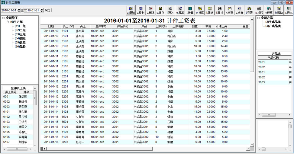
Task: Click the start date field 2016-01-01
Action: (x=9, y=10)
